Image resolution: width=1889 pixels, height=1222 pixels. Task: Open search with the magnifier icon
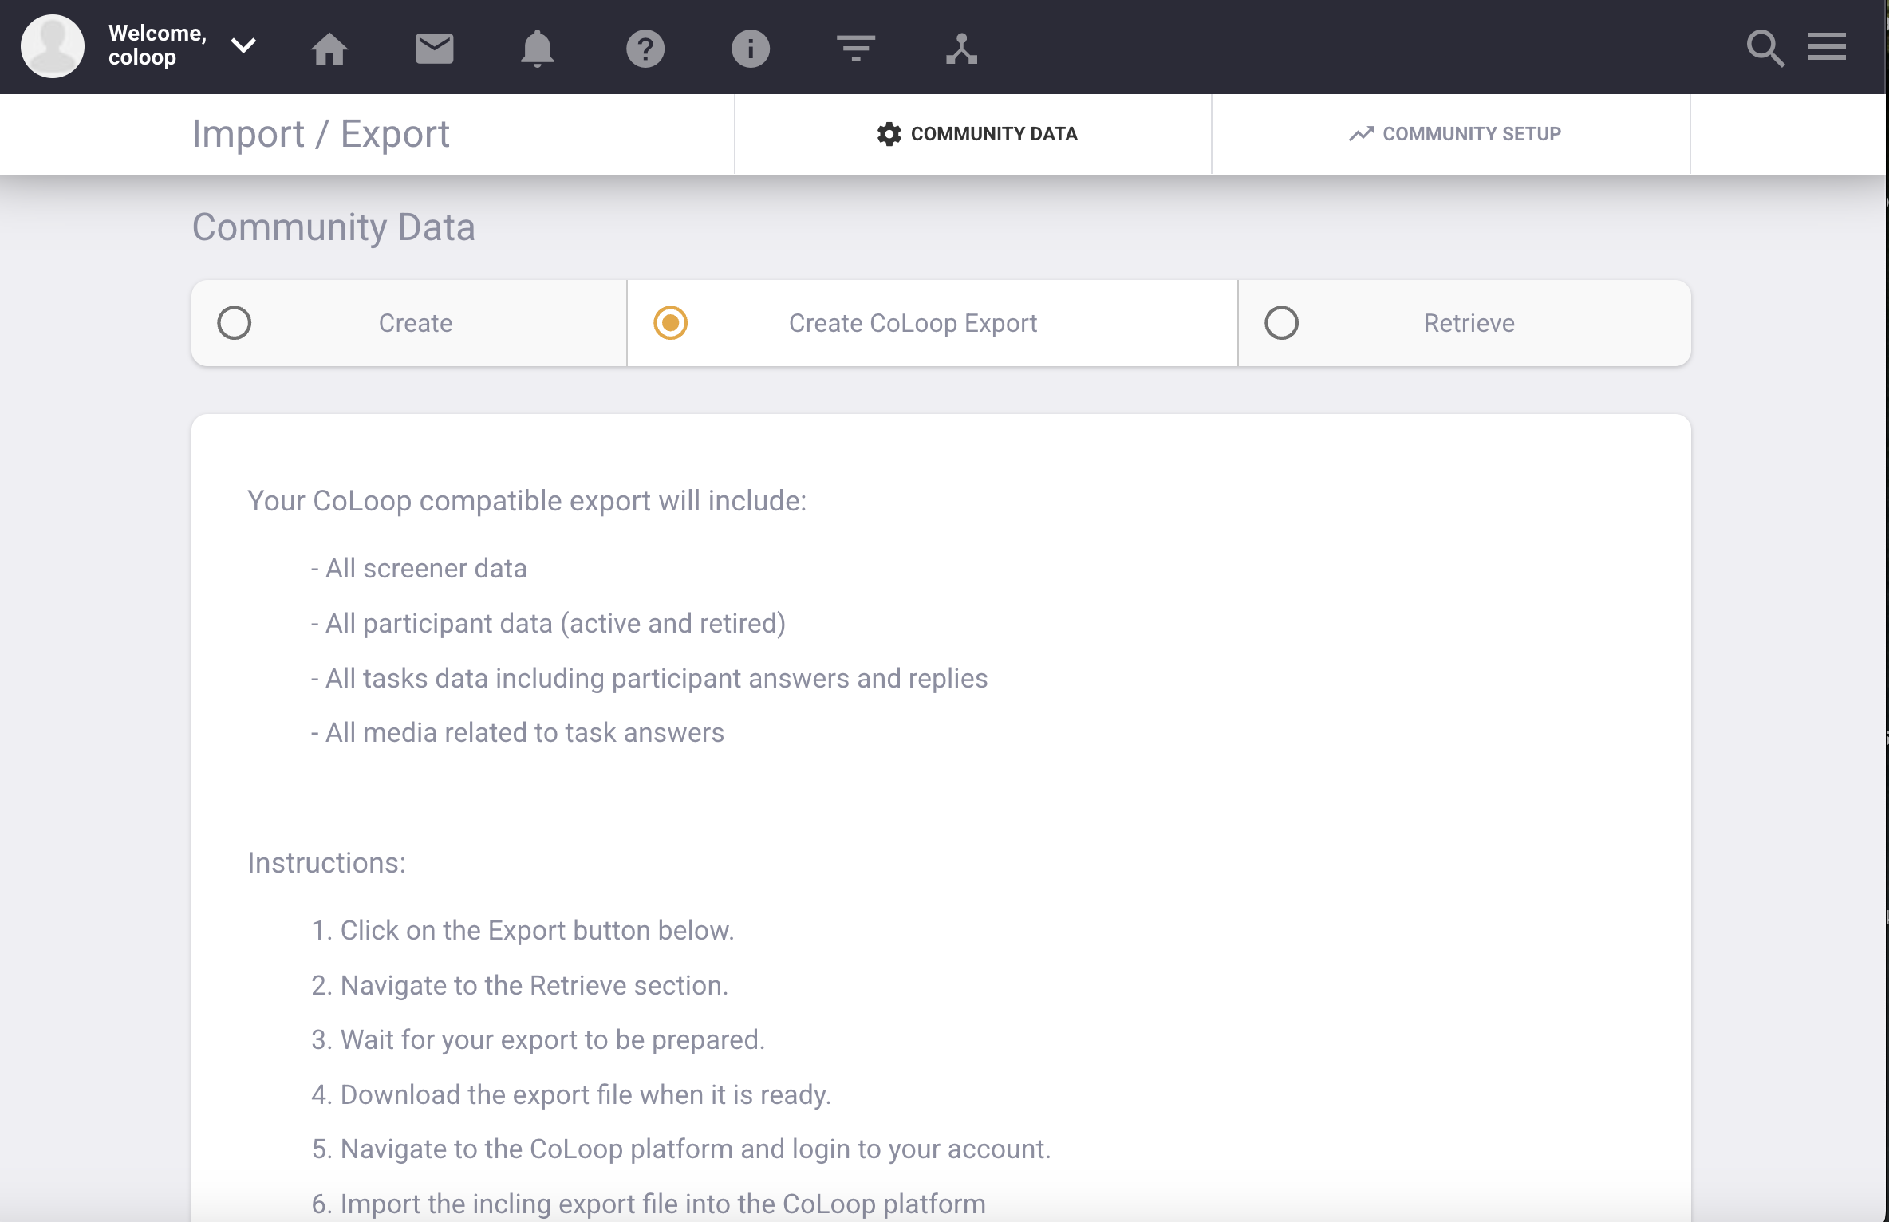1765,49
